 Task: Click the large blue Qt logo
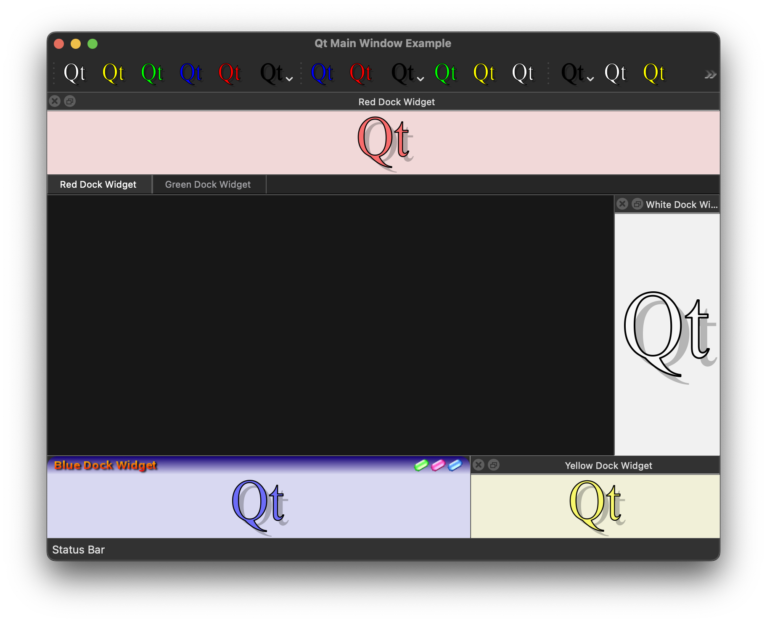(x=260, y=508)
